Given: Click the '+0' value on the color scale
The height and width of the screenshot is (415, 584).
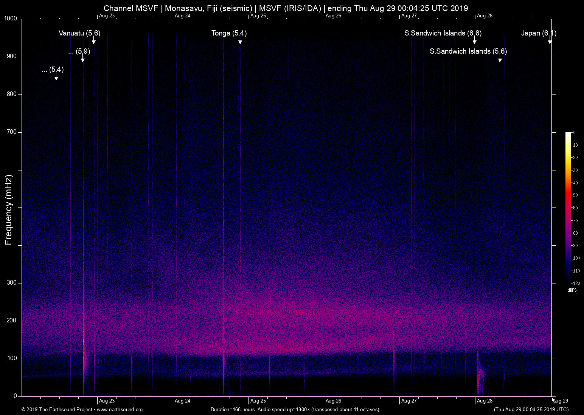Looking at the screenshot, I should [x=573, y=133].
